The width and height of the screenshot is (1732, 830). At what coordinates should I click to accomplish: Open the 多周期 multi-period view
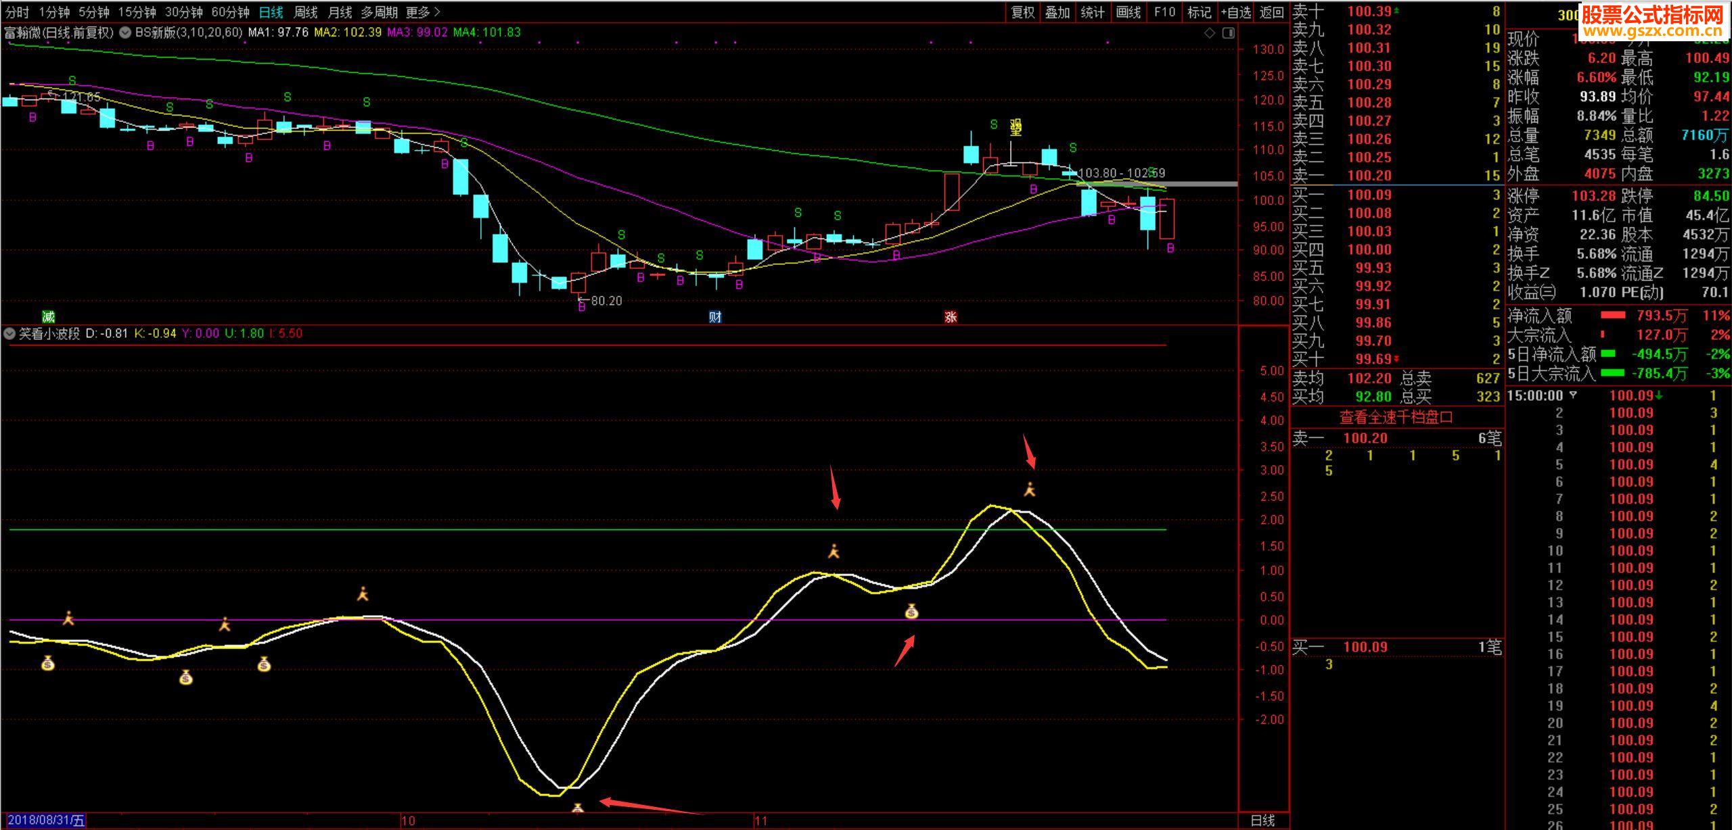pyautogui.click(x=379, y=12)
